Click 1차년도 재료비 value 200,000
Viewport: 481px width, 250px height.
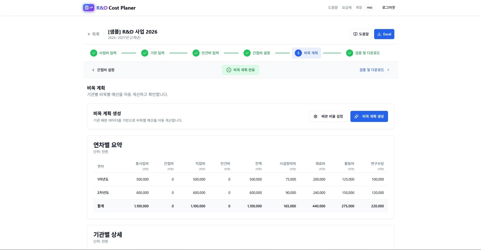pyautogui.click(x=319, y=179)
